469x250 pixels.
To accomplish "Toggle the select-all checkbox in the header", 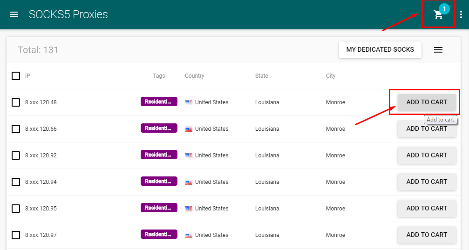I will point(16,76).
